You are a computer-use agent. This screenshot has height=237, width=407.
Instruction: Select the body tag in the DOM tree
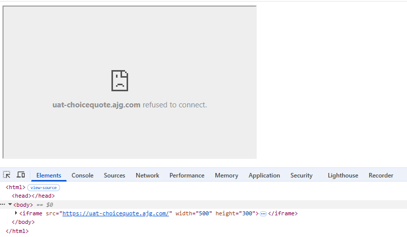[23, 205]
